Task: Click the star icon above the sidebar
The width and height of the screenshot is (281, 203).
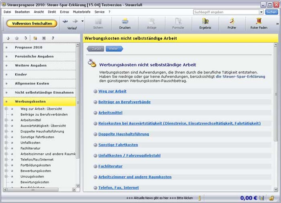Action: pyautogui.click(x=17, y=38)
